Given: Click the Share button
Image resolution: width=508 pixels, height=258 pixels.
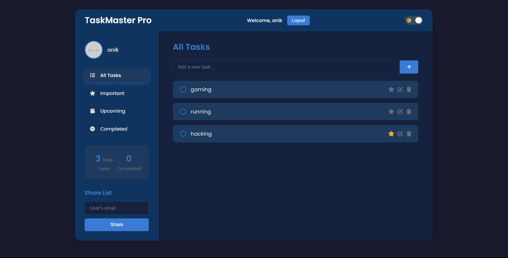Looking at the screenshot, I should click(x=116, y=225).
